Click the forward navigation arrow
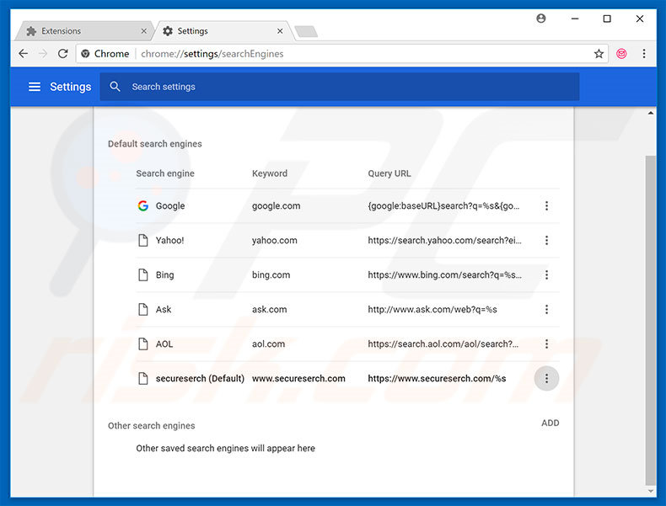 [43, 53]
